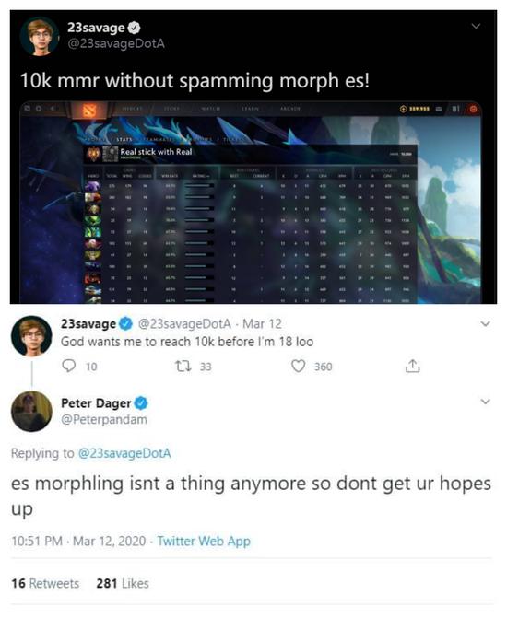The image size is (507, 618).
Task: Click Peter Dager's verified badge
Action: coord(141,403)
